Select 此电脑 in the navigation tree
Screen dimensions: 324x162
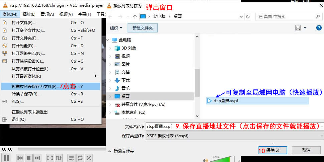point(125,40)
